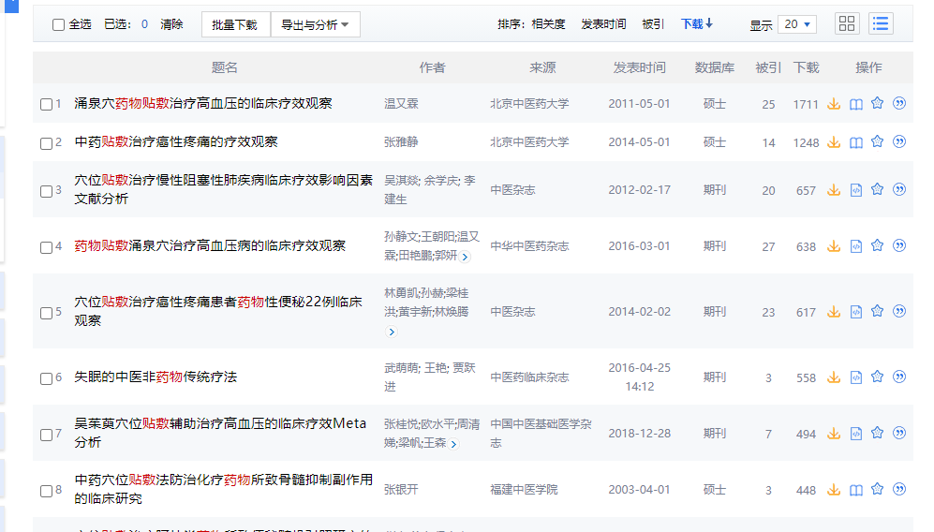Expand more authors below 林焕腾
Screen dimensions: 934x532
pos(391,332)
